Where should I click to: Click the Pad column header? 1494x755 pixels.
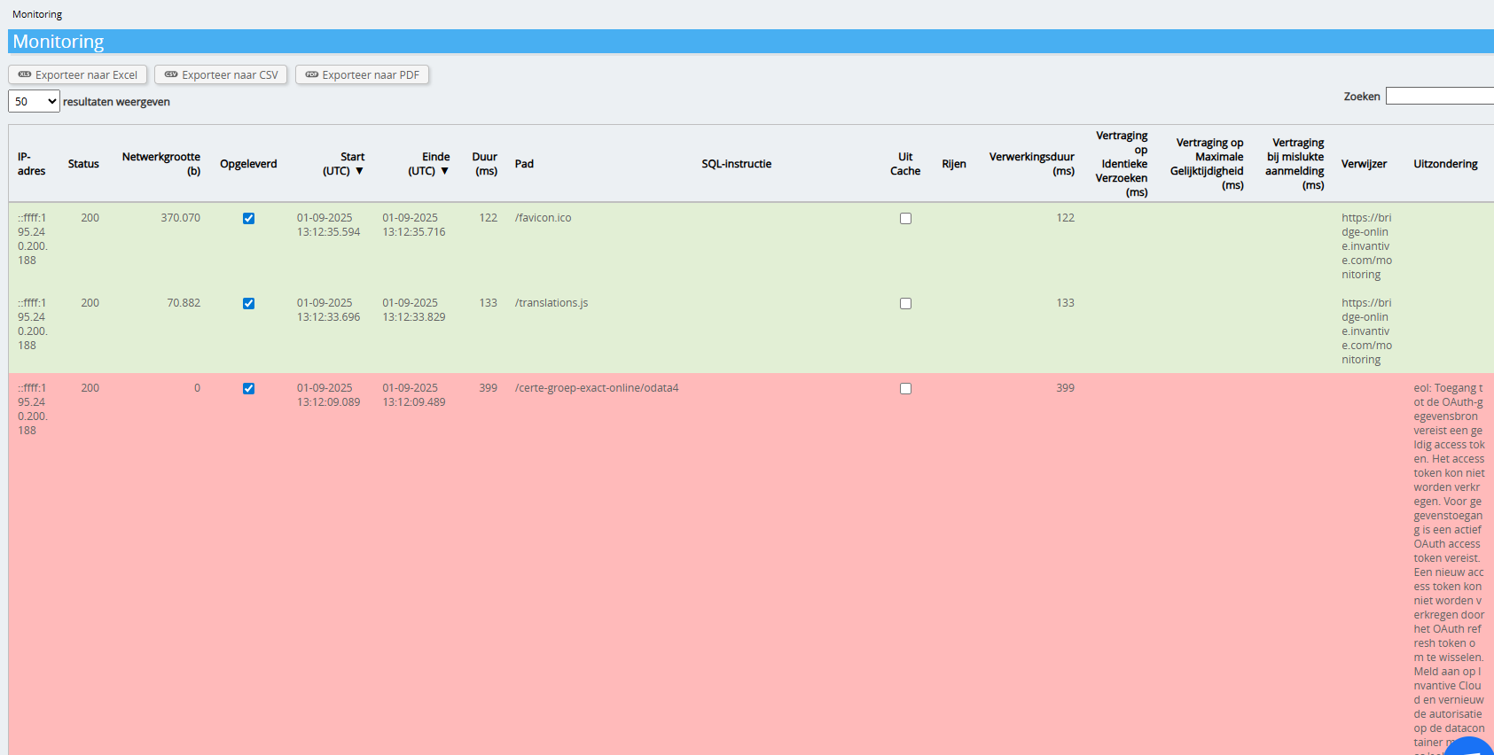(x=524, y=164)
